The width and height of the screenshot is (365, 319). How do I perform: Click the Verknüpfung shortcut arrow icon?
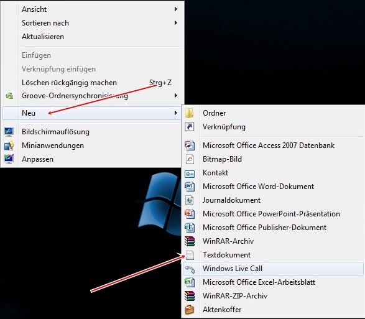point(190,127)
